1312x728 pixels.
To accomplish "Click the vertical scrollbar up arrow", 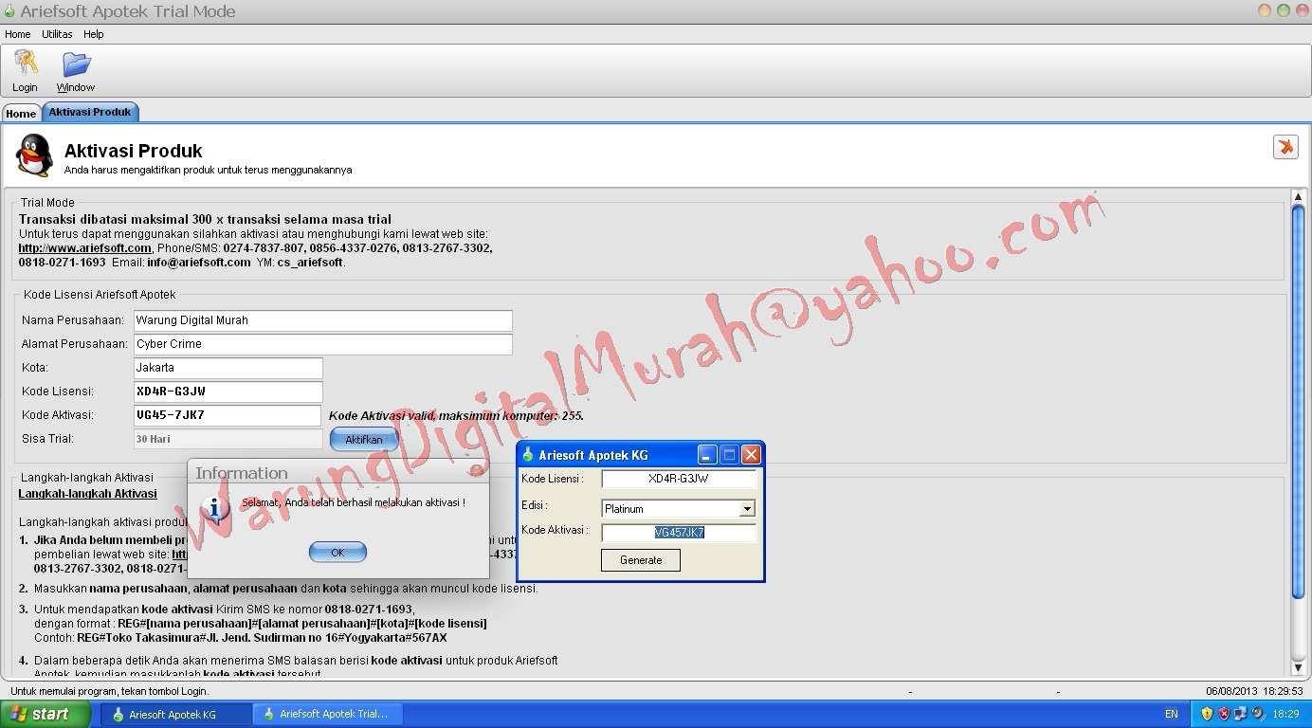I will click(1299, 197).
